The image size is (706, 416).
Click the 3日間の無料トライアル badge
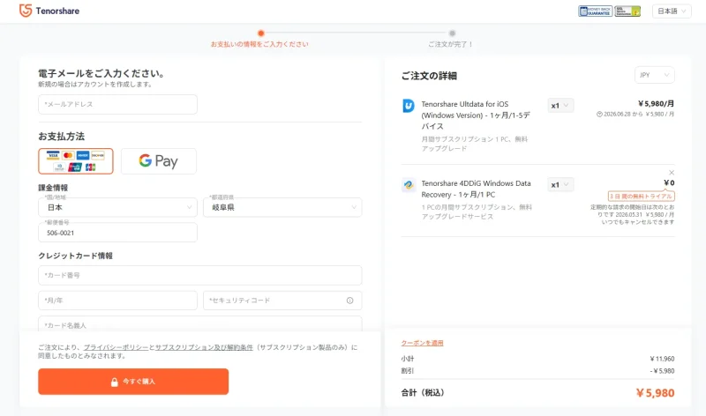pyautogui.click(x=642, y=196)
